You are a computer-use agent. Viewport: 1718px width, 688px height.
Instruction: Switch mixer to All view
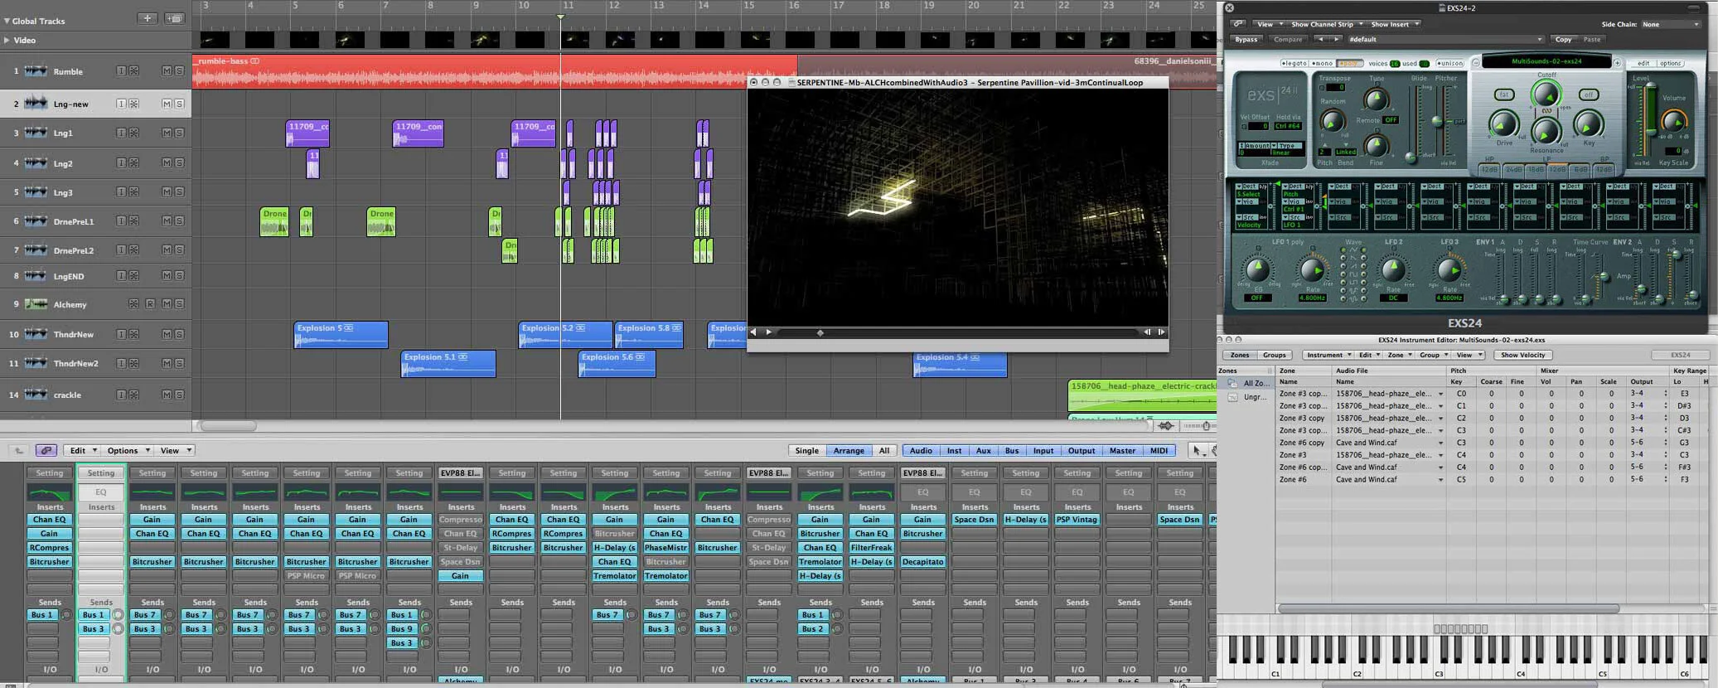click(884, 450)
